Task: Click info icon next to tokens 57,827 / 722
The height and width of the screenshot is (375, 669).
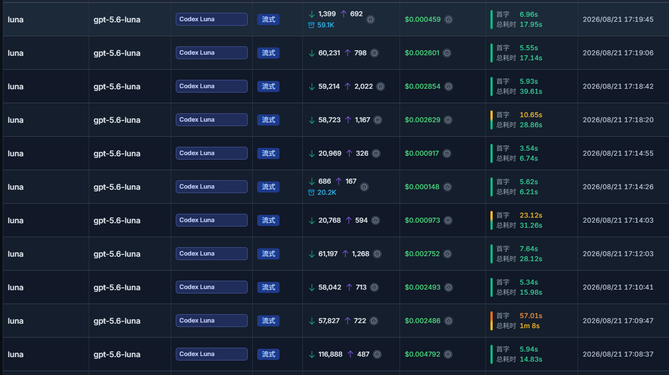Action: tap(374, 321)
